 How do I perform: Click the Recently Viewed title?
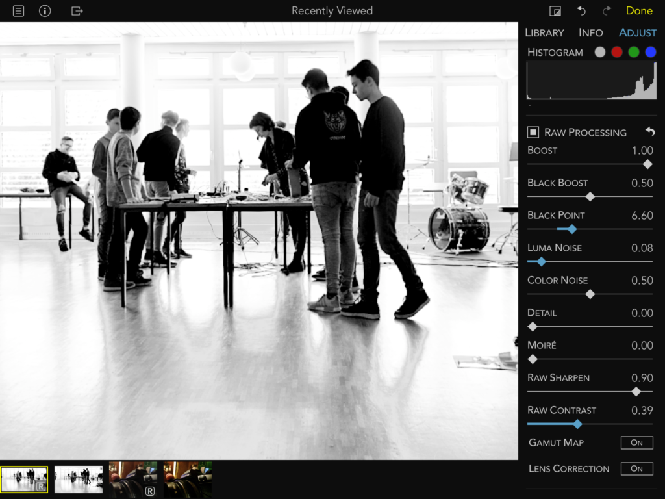click(332, 10)
